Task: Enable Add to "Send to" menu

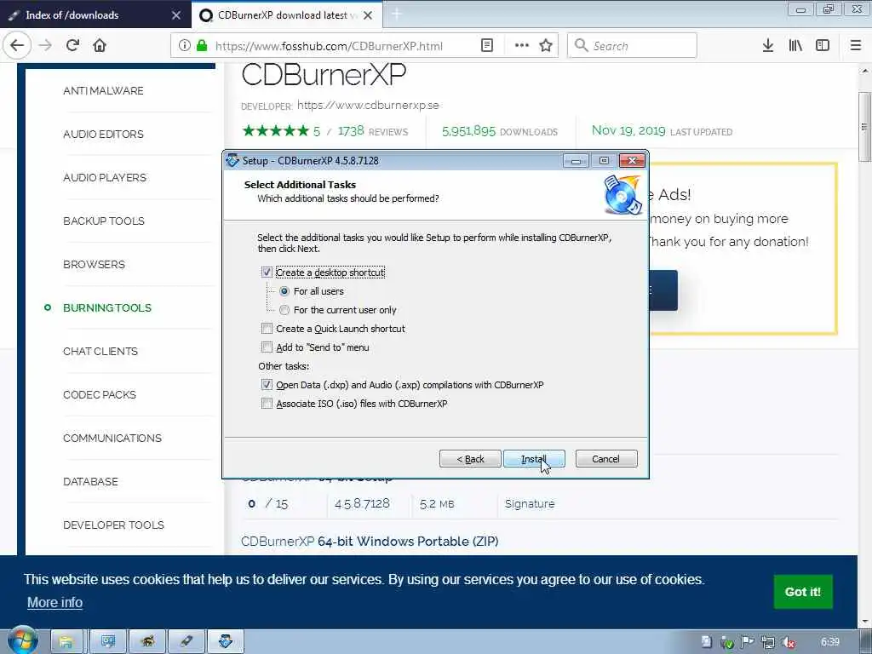Action: click(x=267, y=347)
